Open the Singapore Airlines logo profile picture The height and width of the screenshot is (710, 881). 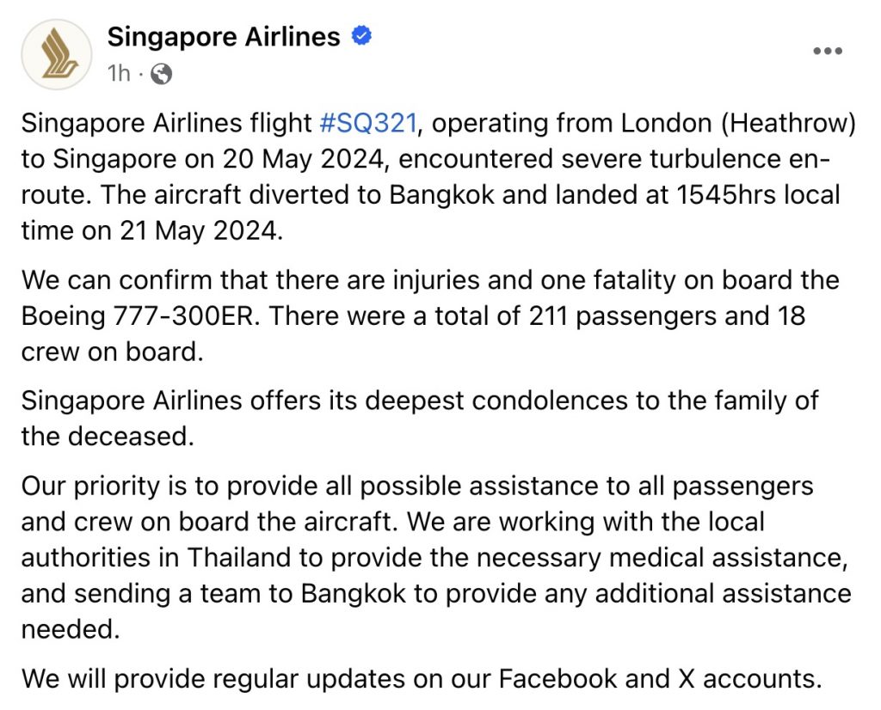click(56, 54)
